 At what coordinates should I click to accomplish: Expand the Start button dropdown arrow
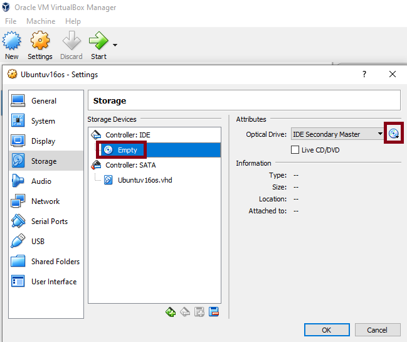pos(115,45)
